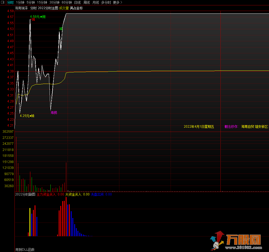269x252 pixels.
Task: Click the tallest red volume bar at open
Action: pyautogui.click(x=16, y=164)
